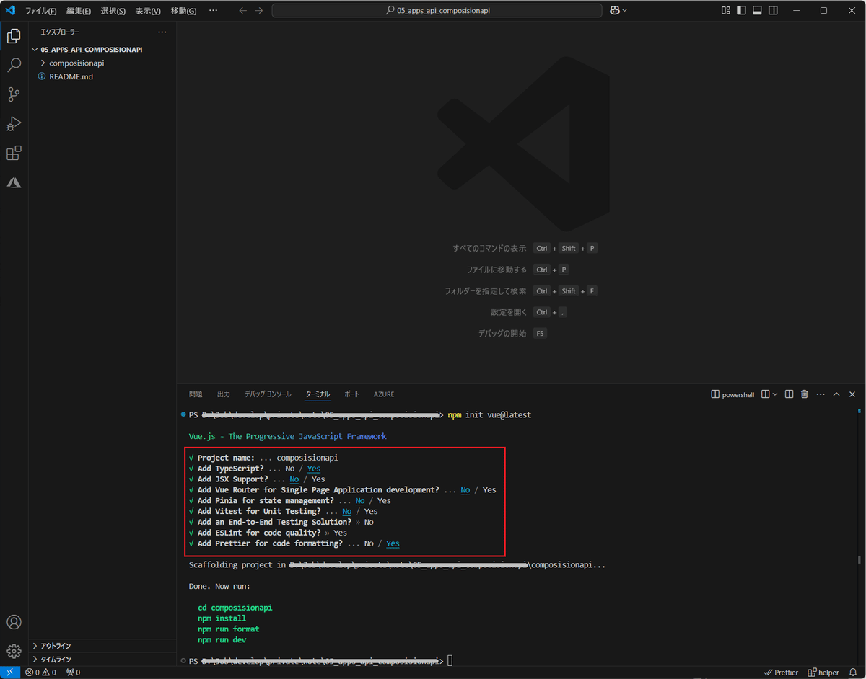Open the Azure sidebar view
Screen dimensions: 866x679
pos(14,182)
